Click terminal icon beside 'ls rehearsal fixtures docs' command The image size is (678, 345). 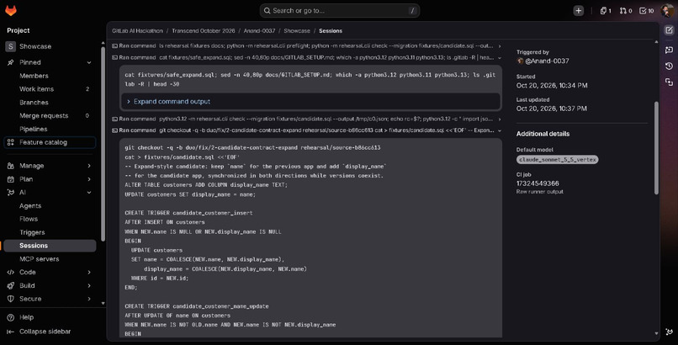114,45
